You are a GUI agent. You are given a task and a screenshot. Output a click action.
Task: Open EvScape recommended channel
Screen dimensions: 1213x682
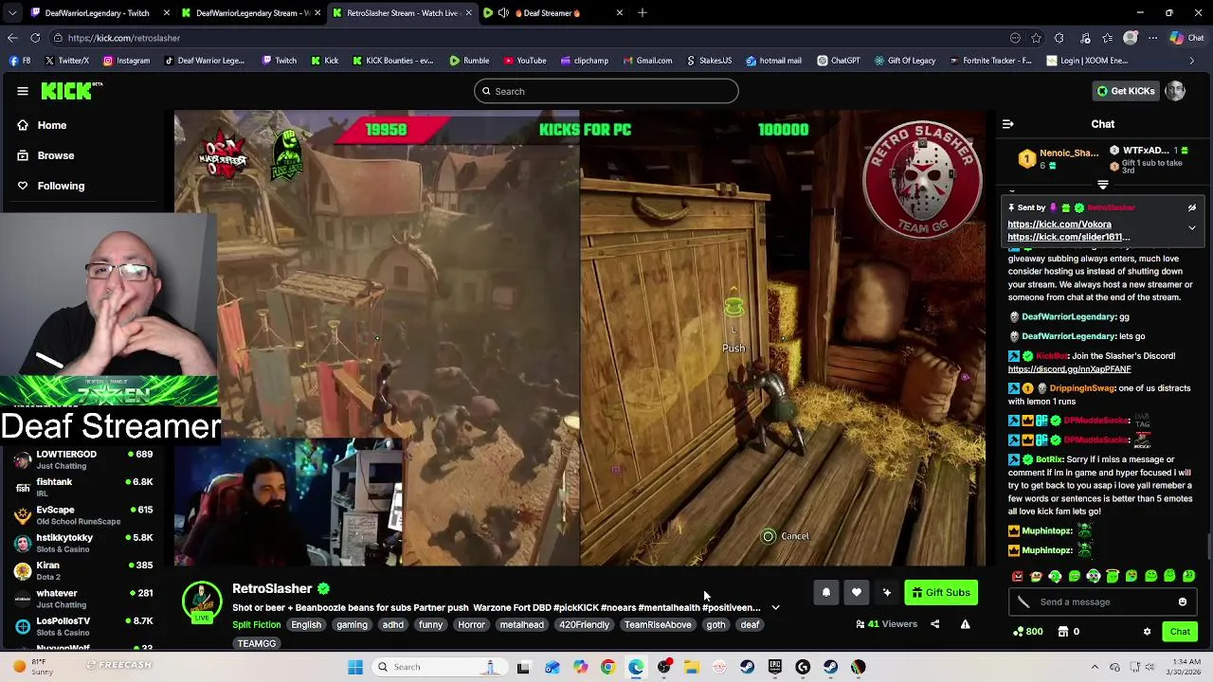[83, 515]
